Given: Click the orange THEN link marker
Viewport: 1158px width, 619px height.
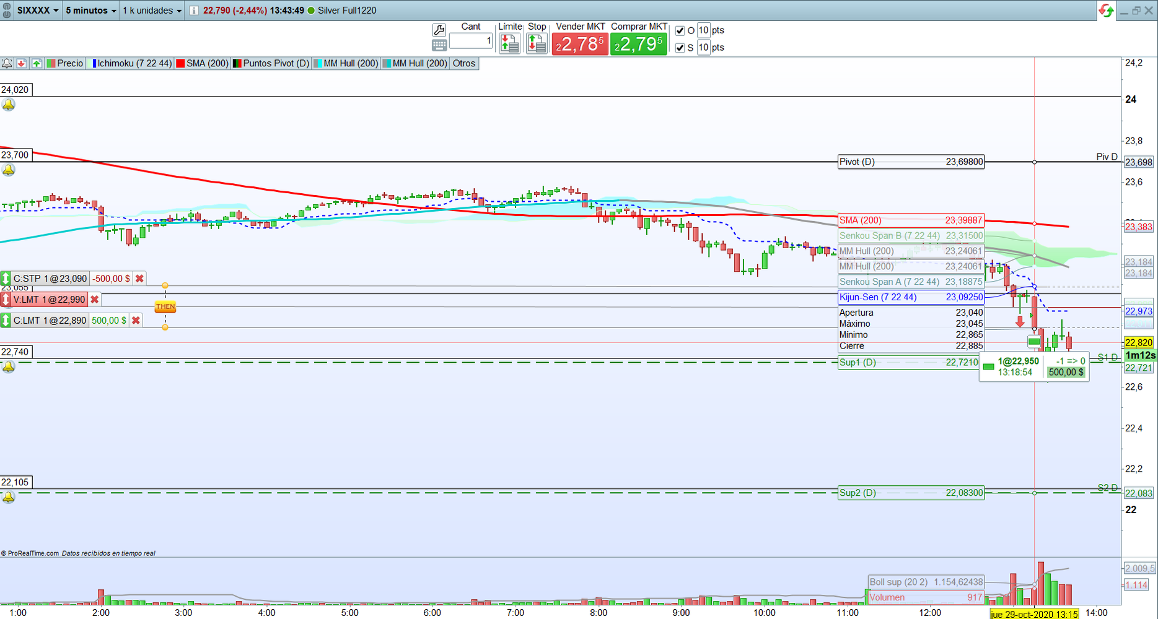Looking at the screenshot, I should click(165, 306).
